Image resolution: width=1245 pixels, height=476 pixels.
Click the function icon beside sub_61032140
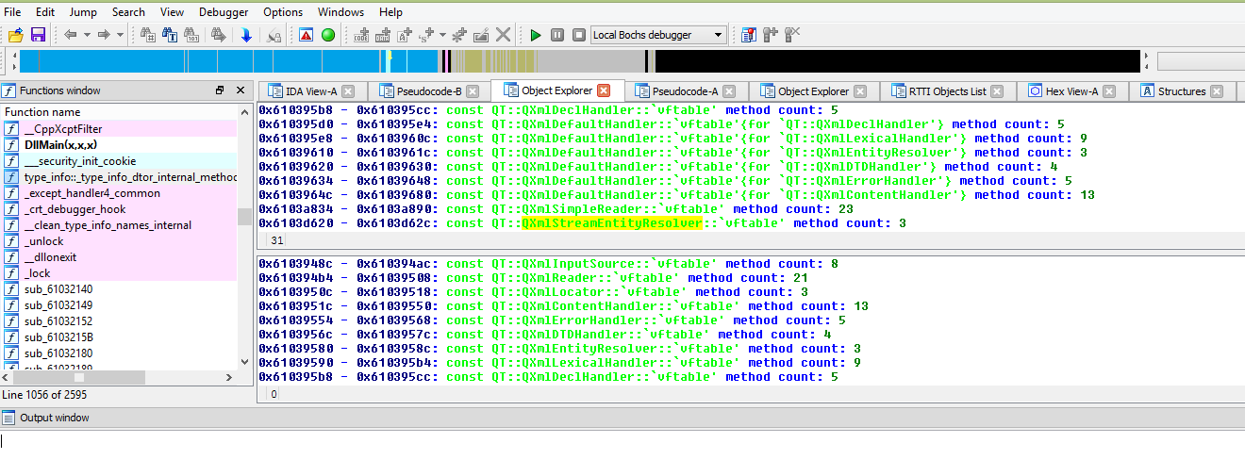[x=11, y=289]
